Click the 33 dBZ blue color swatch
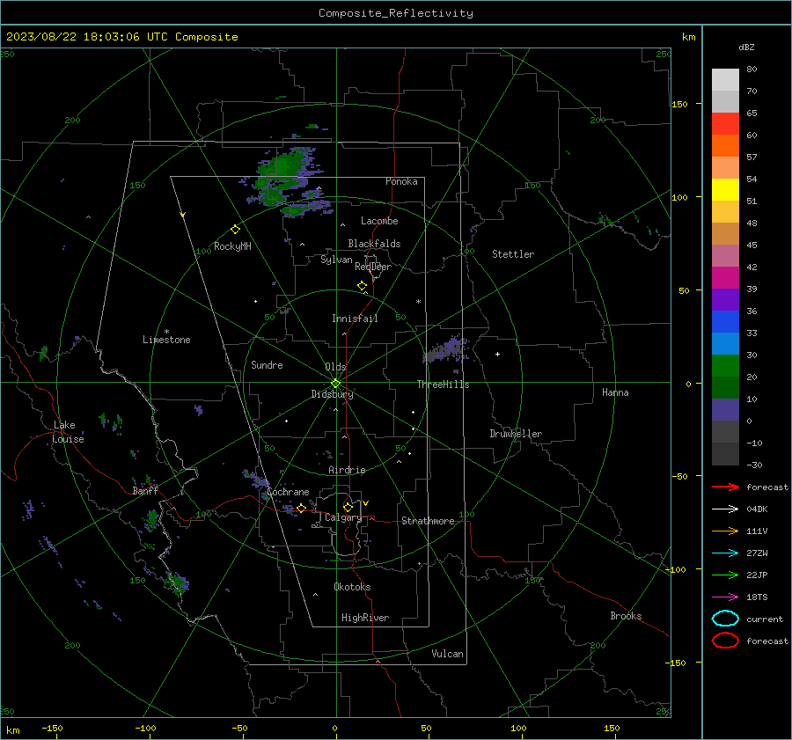The width and height of the screenshot is (792, 740). coord(725,322)
